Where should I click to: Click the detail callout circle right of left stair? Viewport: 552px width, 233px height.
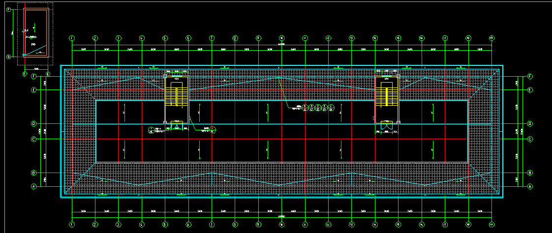pyautogui.click(x=213, y=130)
